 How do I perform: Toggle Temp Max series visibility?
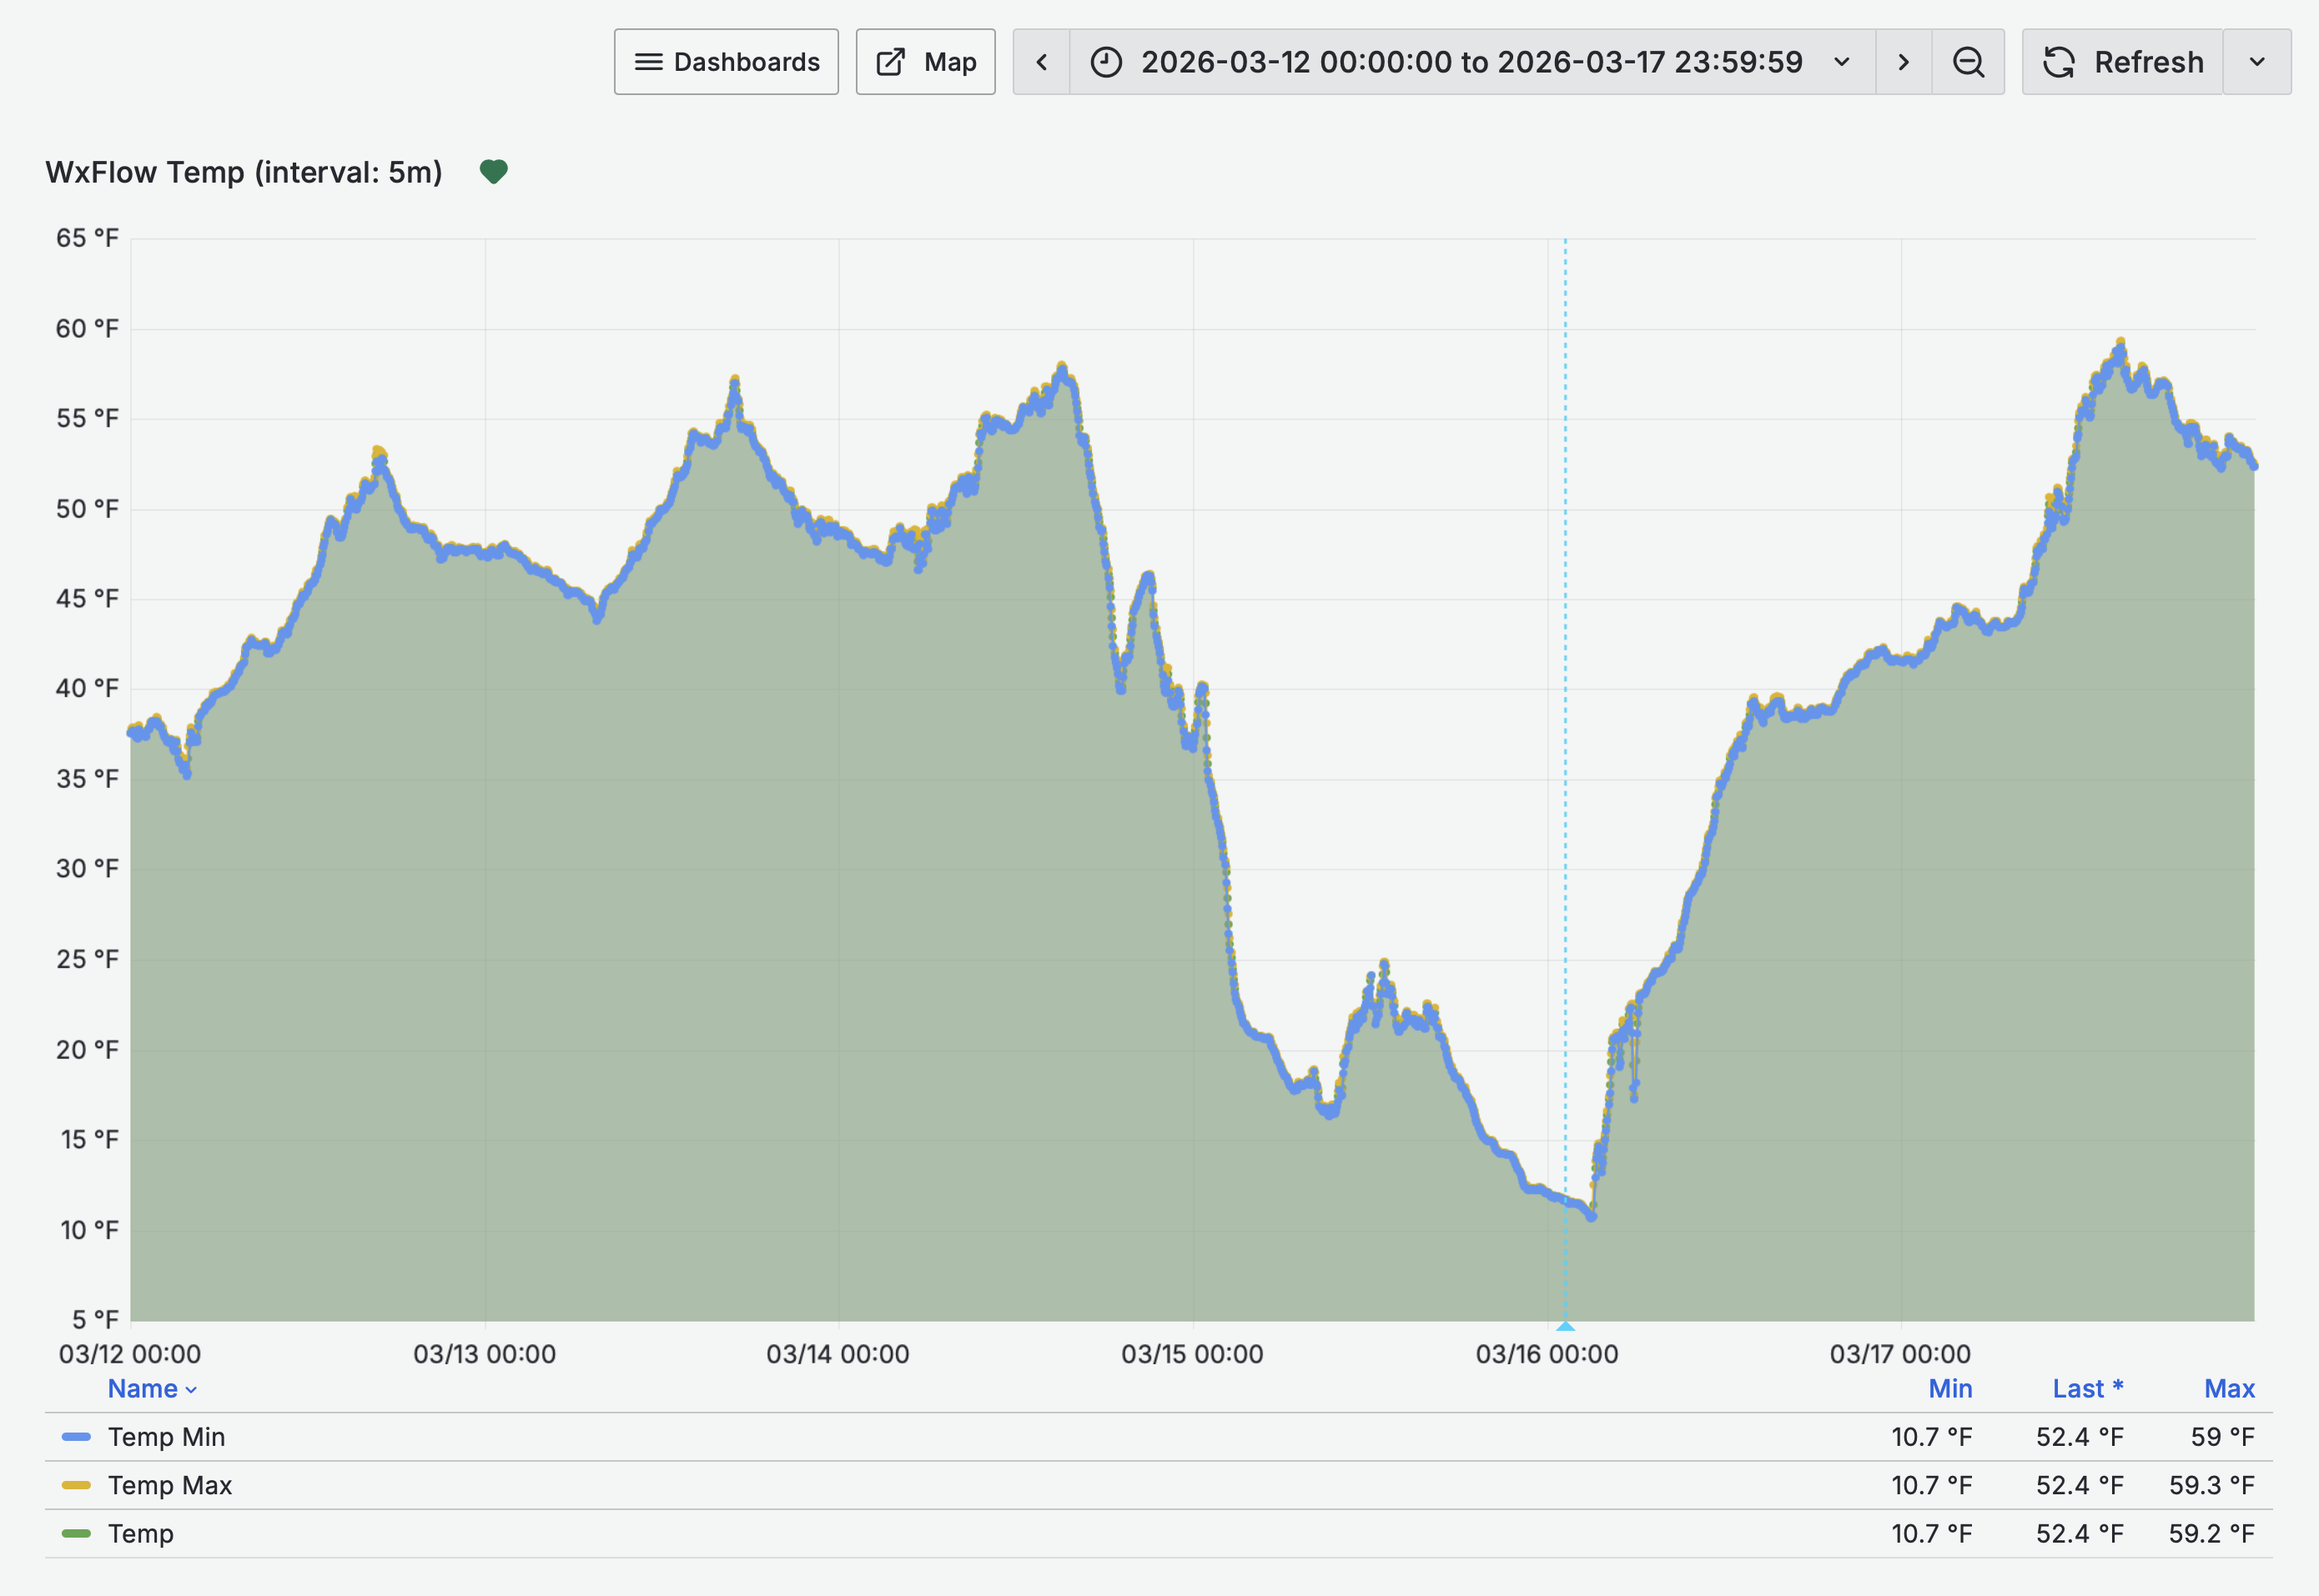click(170, 1485)
